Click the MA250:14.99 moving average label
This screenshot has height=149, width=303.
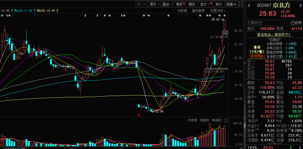click(46, 11)
